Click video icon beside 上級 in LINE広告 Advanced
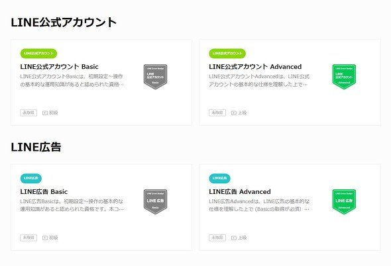391x266 pixels. point(234,238)
